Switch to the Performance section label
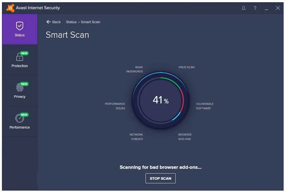Viewport: 285px width, 192px height. click(x=20, y=127)
